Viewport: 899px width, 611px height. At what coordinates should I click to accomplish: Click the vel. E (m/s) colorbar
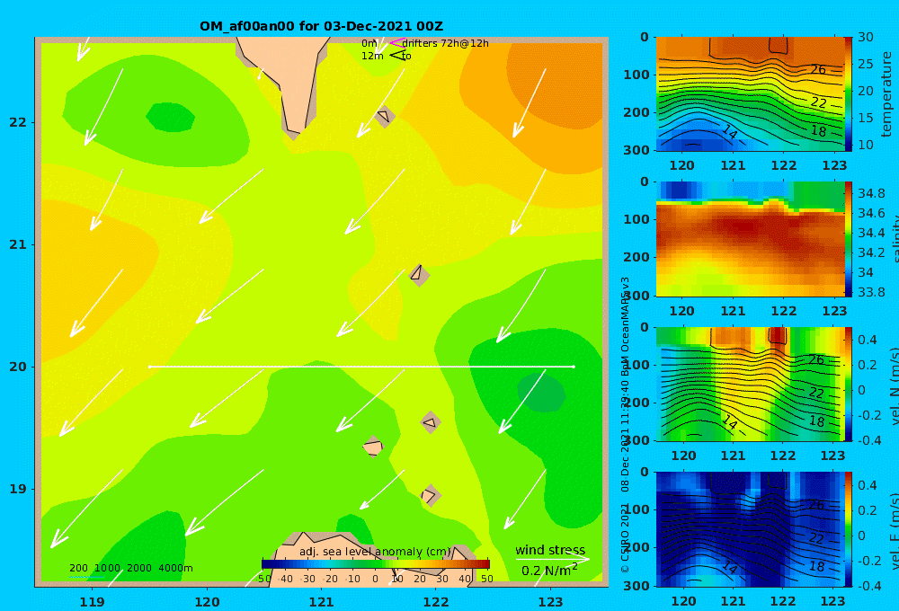849,529
